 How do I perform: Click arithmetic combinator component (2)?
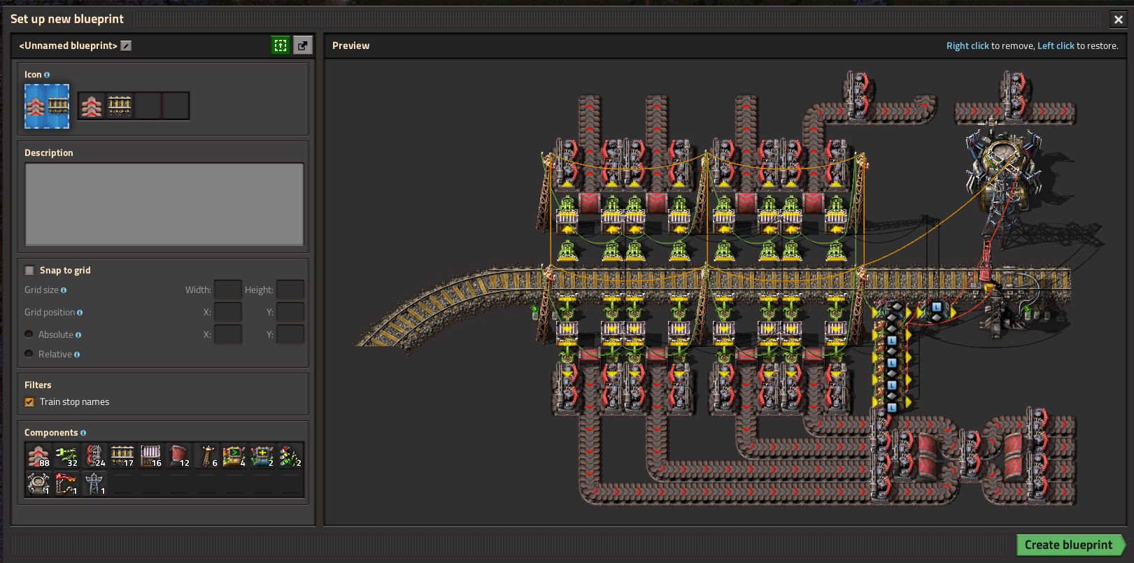(262, 456)
